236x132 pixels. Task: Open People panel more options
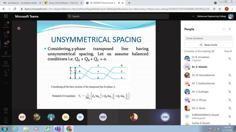[x=224, y=29]
